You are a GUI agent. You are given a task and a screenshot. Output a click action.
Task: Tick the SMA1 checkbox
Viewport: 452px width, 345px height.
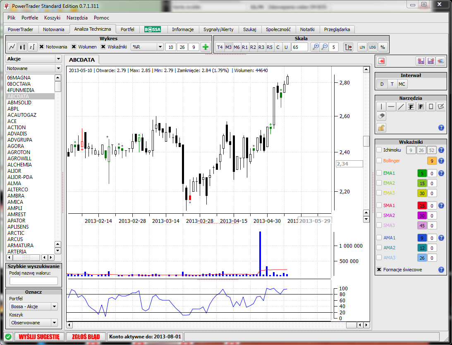pos(379,205)
